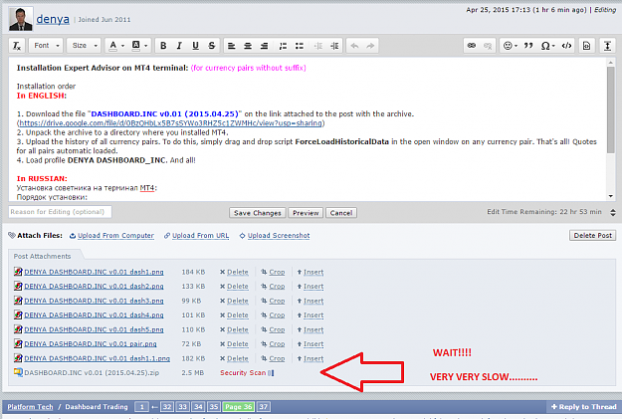Expand editor height icon
622x419 pixels.
[607, 46]
